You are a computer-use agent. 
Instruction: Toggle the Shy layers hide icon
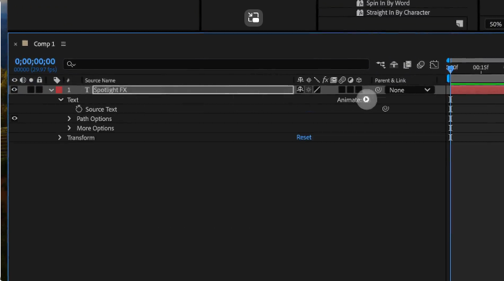coord(394,64)
